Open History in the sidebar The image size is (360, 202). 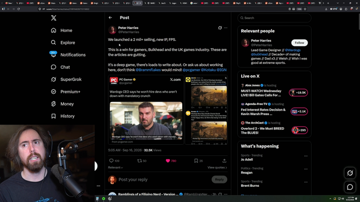[62, 116]
